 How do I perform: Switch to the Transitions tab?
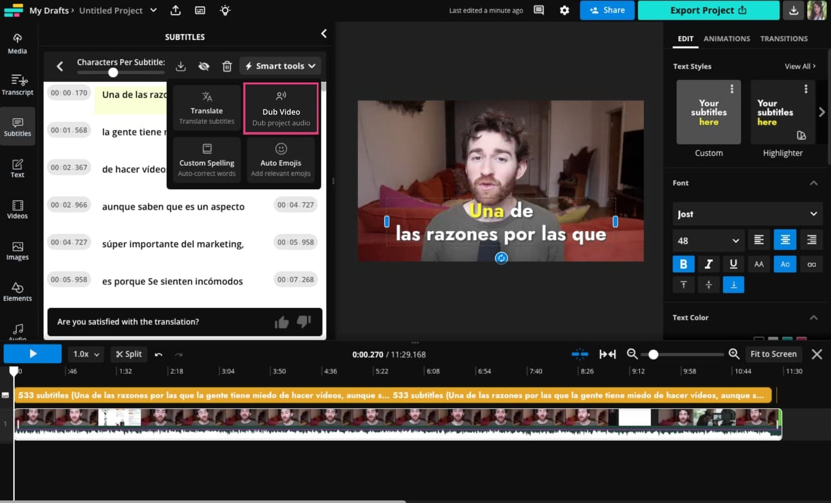(783, 39)
